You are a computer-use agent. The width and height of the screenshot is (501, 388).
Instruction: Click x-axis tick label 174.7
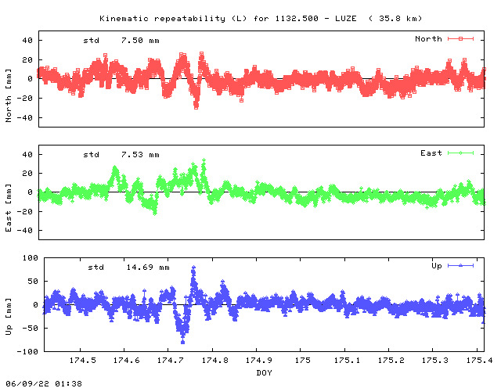pyautogui.click(x=171, y=361)
